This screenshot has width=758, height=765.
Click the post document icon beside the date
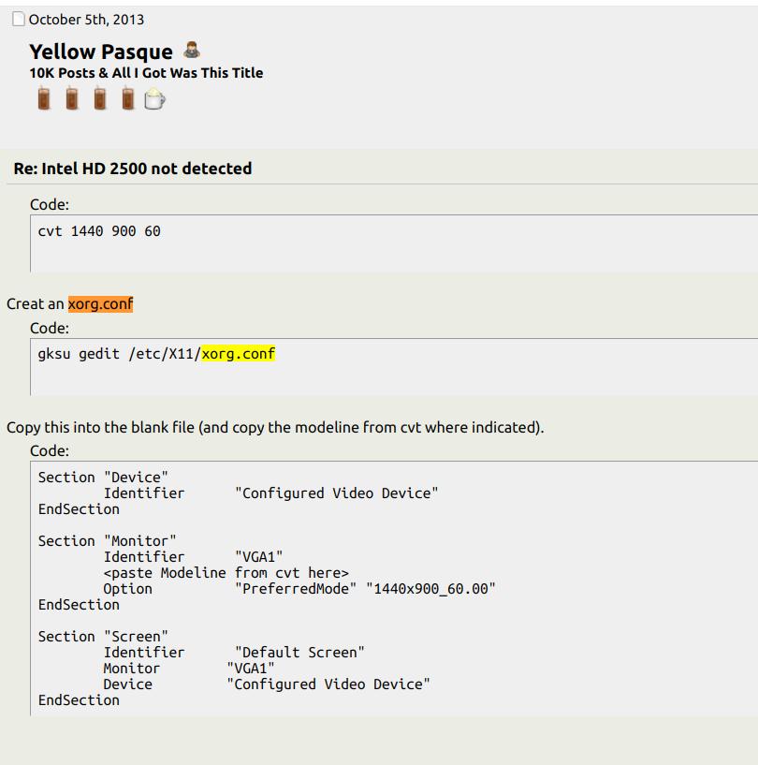(19, 20)
